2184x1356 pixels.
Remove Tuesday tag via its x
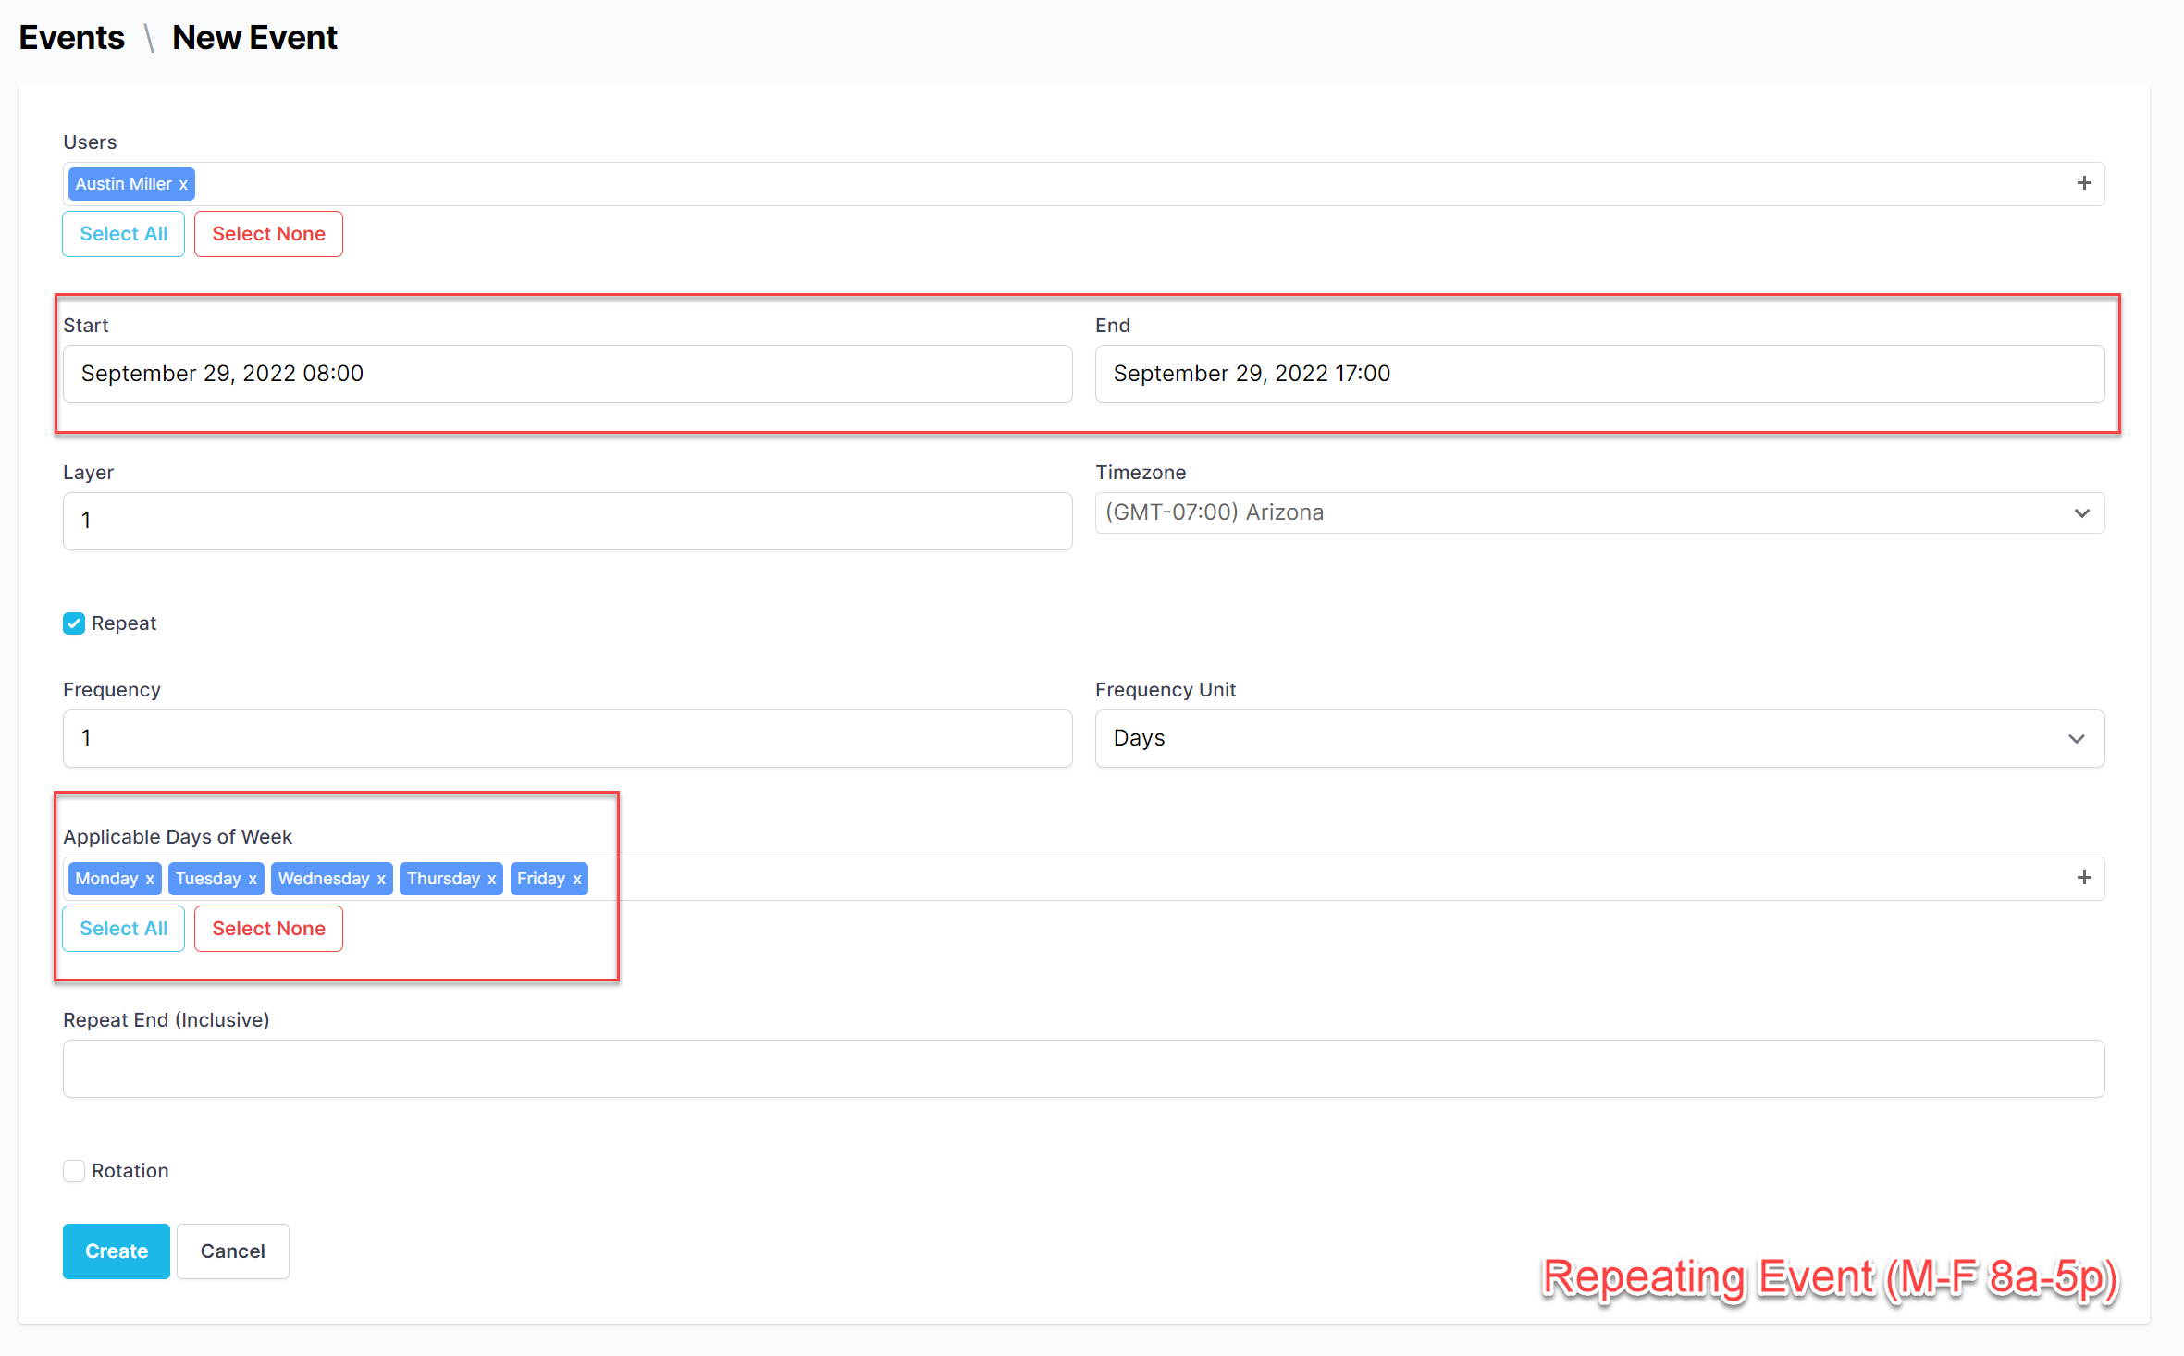pyautogui.click(x=253, y=879)
